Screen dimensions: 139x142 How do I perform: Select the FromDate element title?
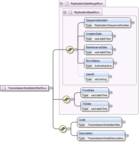tap(88, 90)
